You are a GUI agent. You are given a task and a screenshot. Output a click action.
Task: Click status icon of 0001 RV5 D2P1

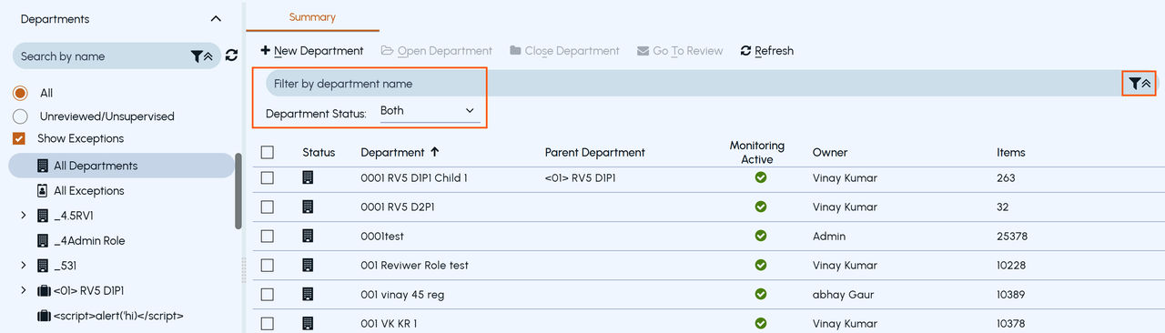click(x=308, y=207)
